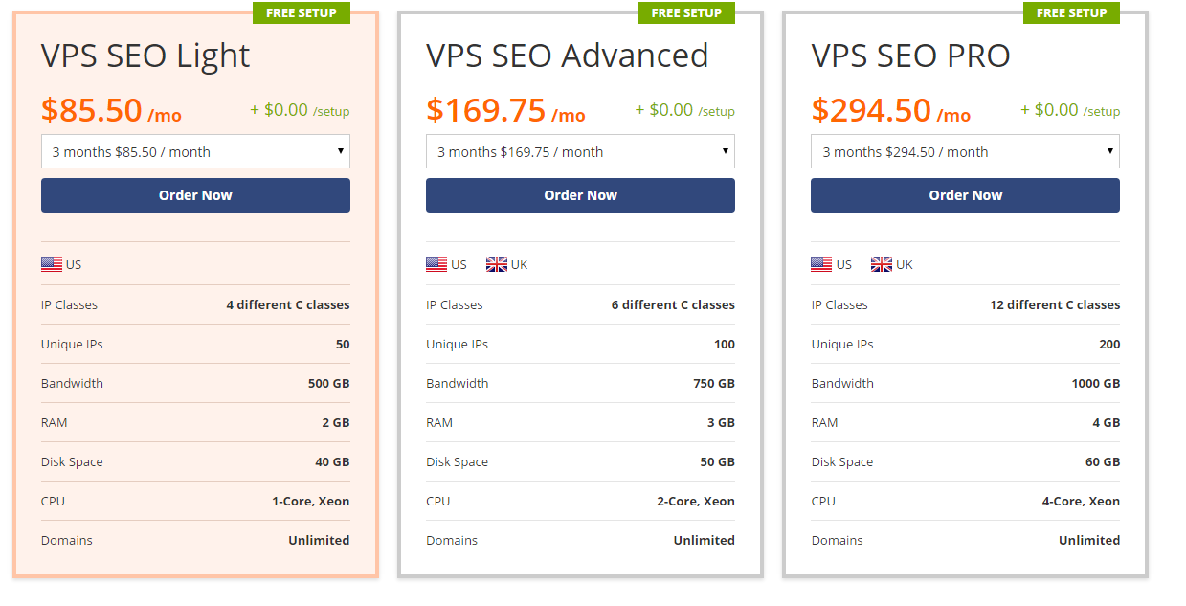This screenshot has height=606, width=1186.
Task: Click the UK flag in VPS SEO PRO
Action: pyautogui.click(x=882, y=264)
